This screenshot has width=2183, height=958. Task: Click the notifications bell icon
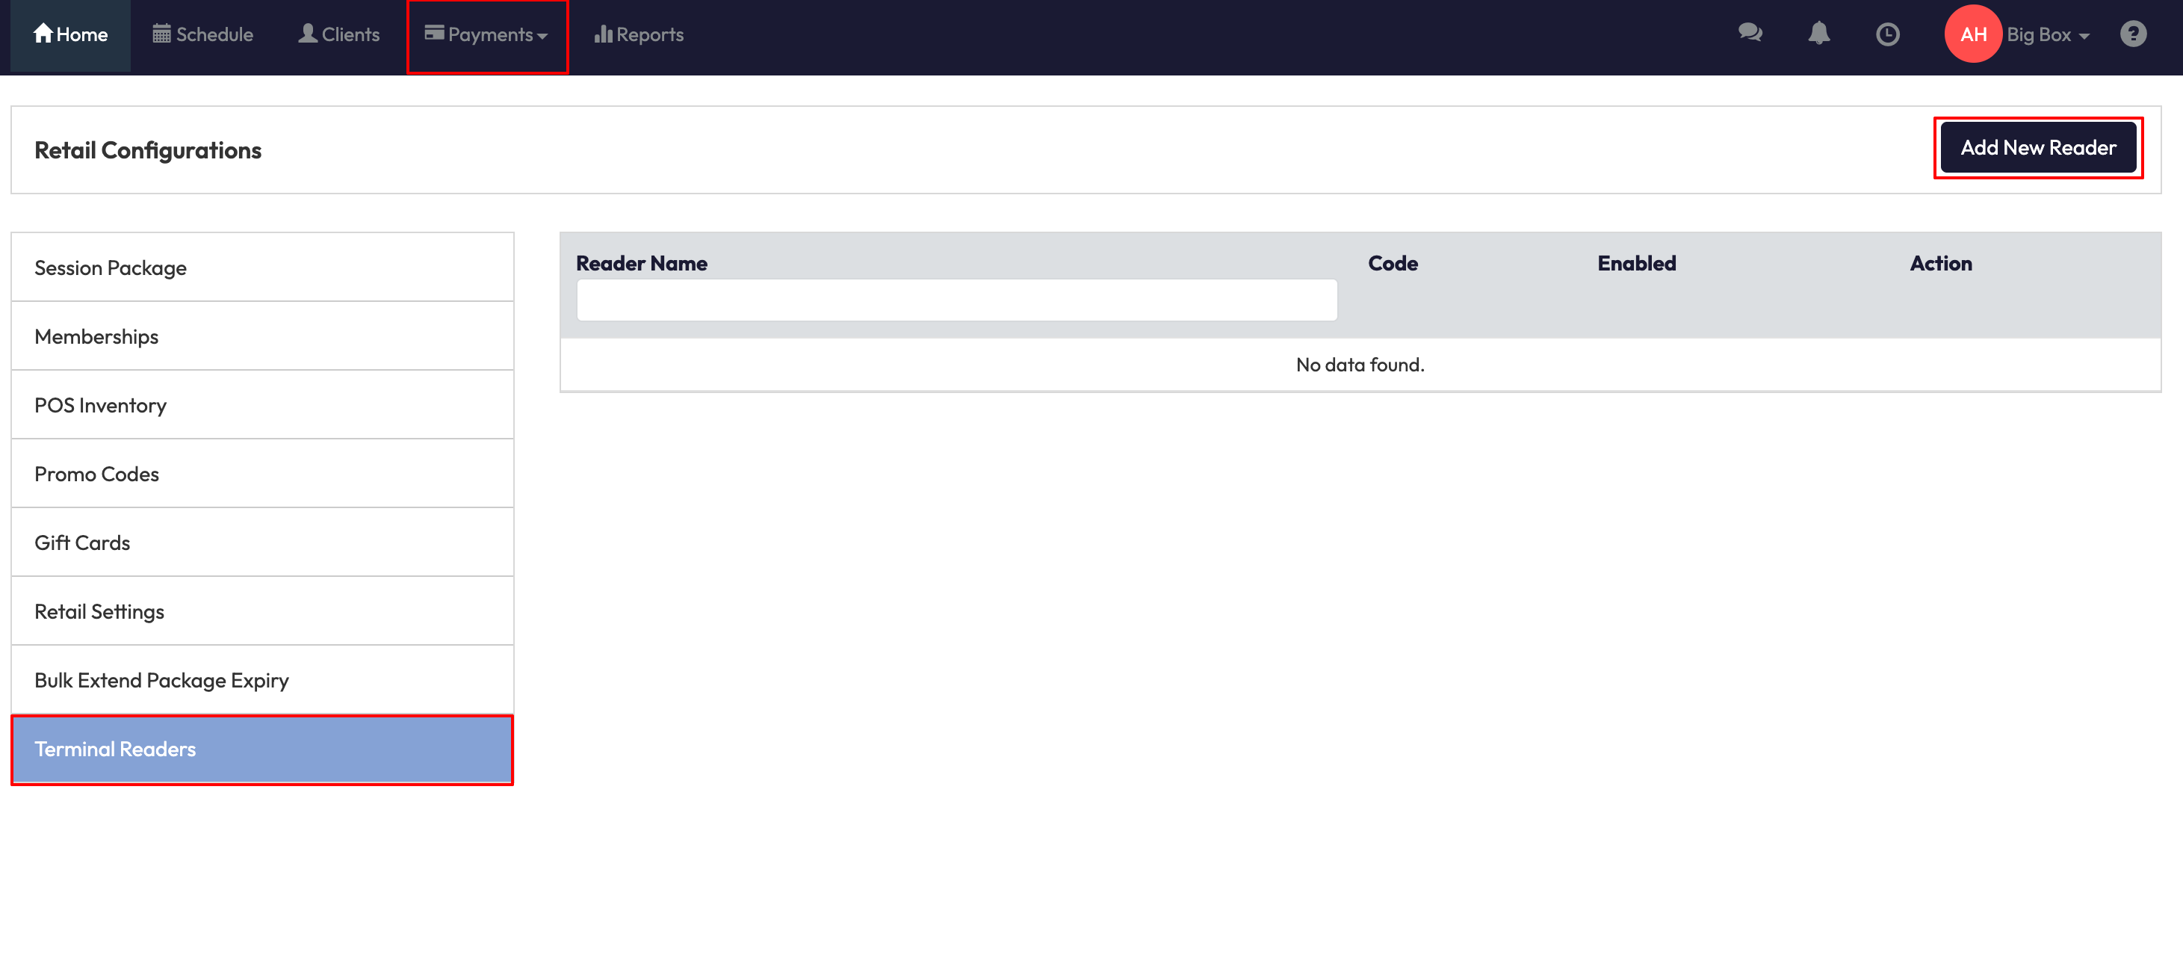(1818, 34)
